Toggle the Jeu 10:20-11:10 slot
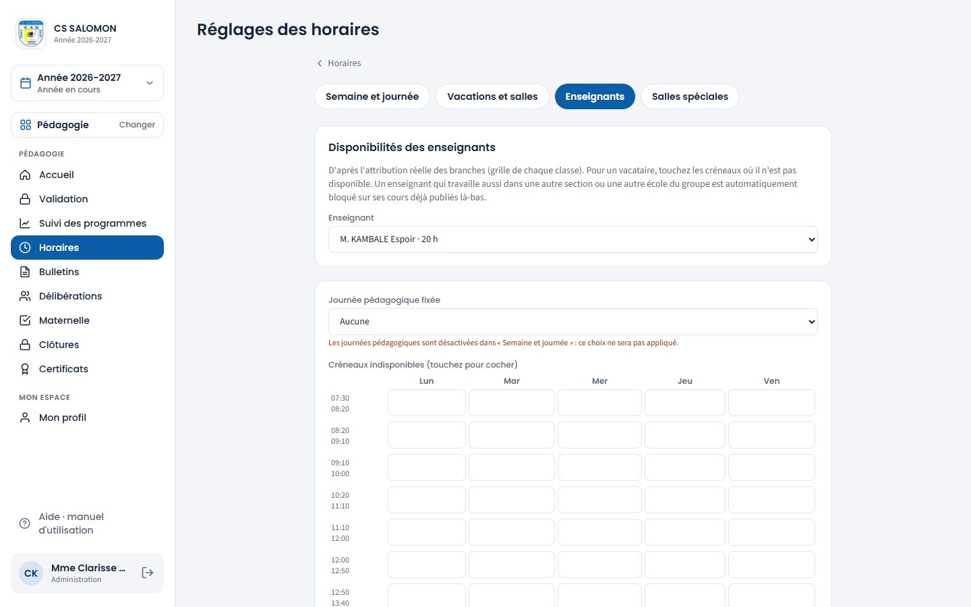 685,500
